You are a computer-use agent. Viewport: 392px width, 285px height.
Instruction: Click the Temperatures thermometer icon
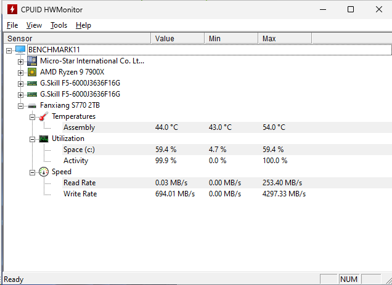(44, 116)
